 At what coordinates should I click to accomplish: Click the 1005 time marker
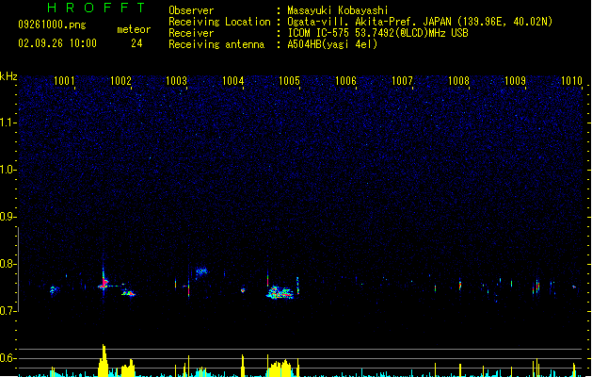pos(289,81)
